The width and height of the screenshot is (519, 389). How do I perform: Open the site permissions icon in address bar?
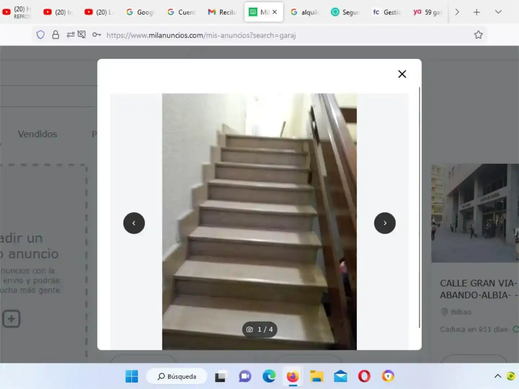[71, 35]
